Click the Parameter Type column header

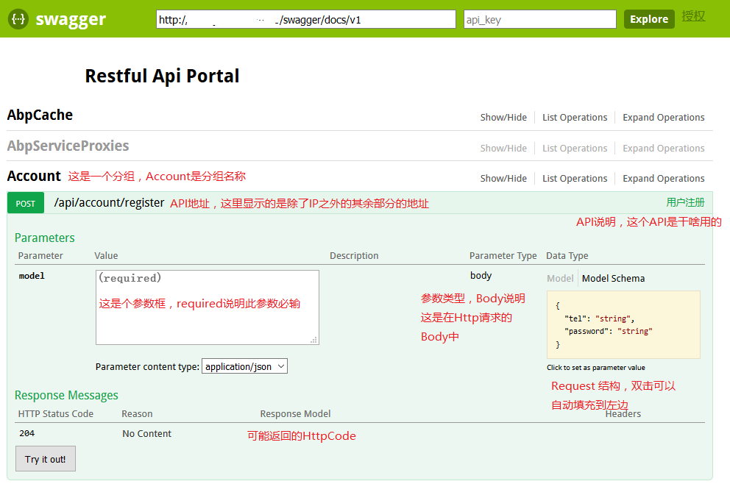(503, 255)
